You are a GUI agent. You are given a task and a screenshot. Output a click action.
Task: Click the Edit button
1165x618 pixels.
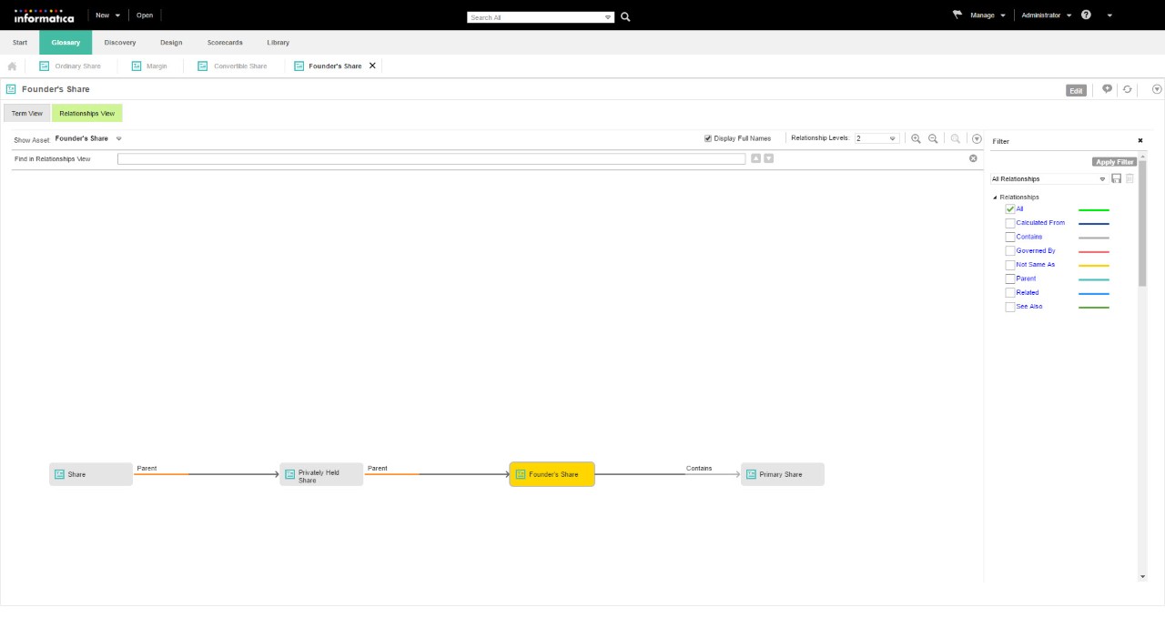click(1076, 91)
